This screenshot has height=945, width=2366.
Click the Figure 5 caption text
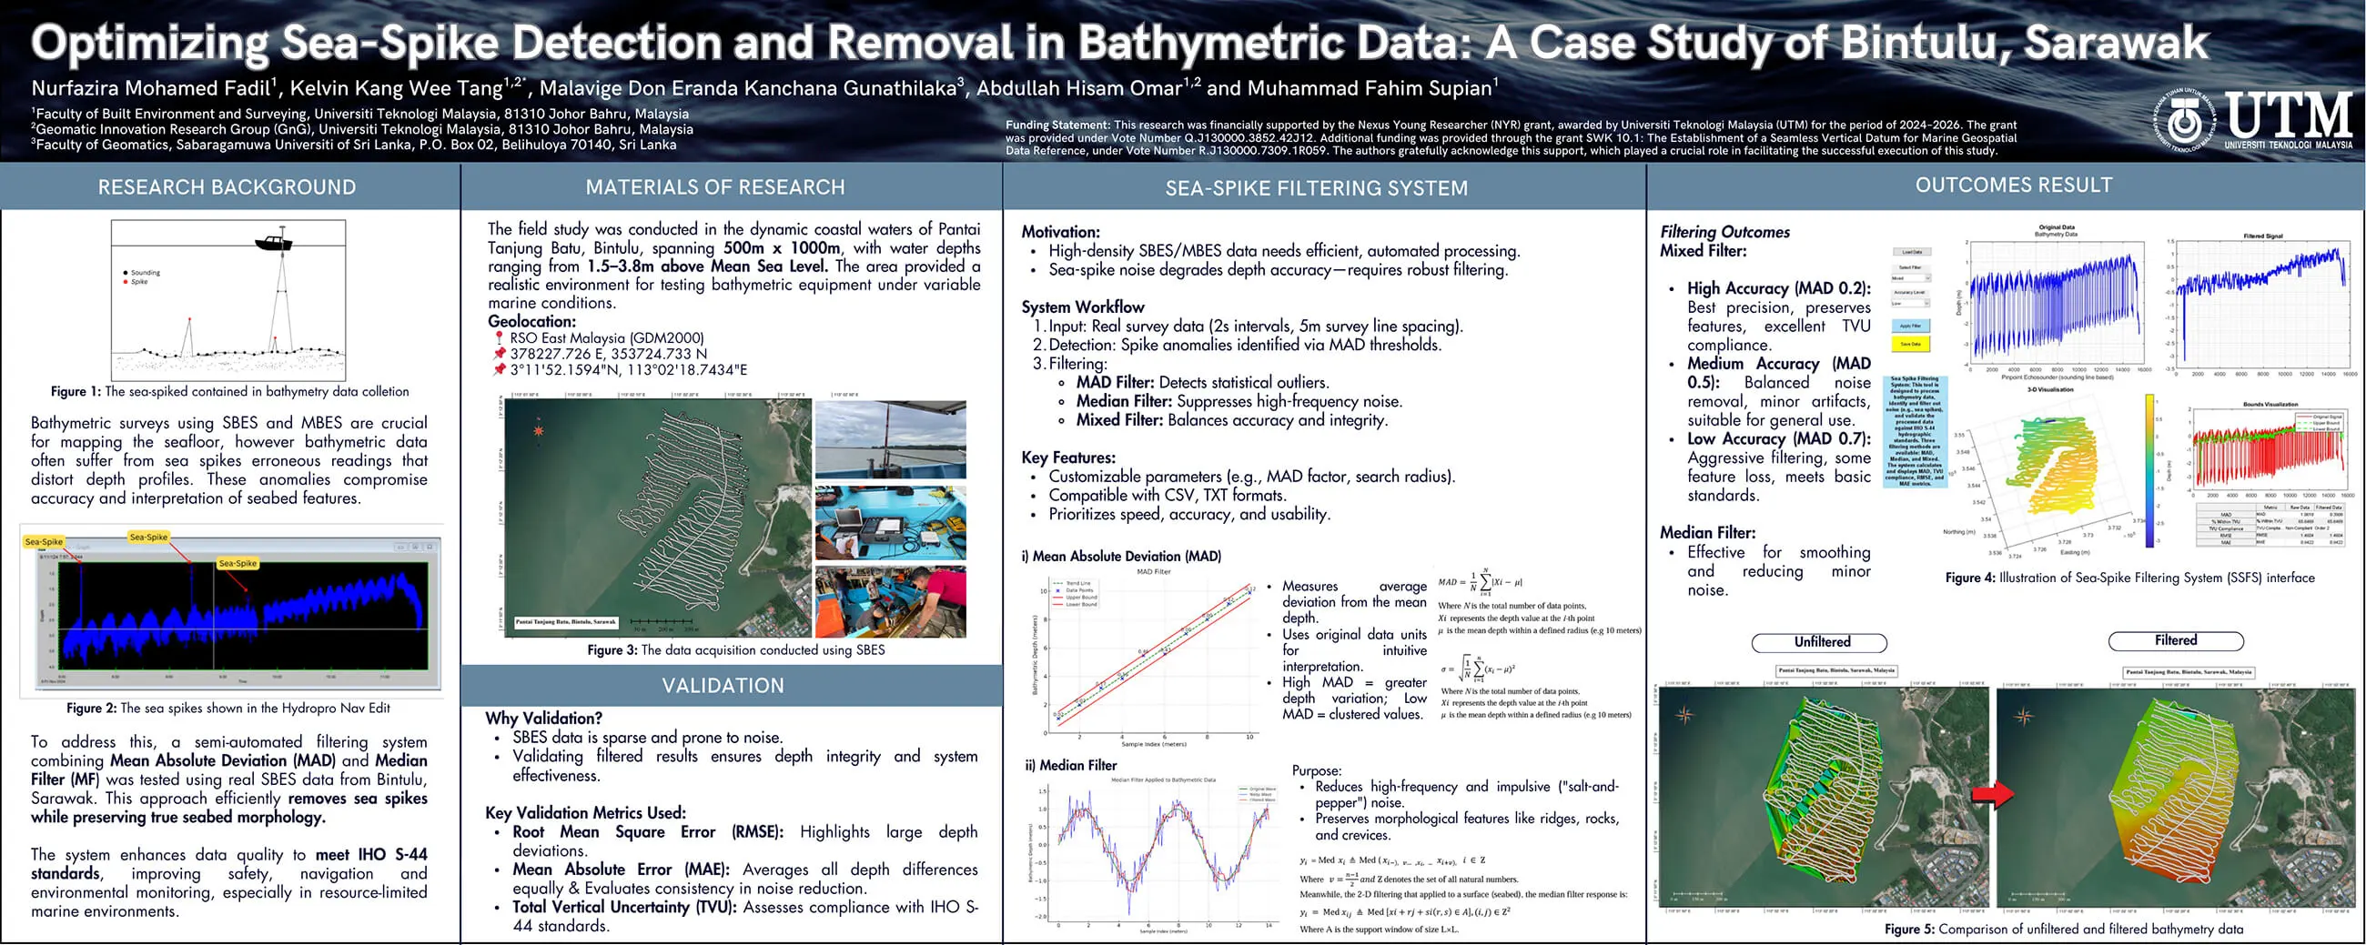pyautogui.click(x=2063, y=929)
